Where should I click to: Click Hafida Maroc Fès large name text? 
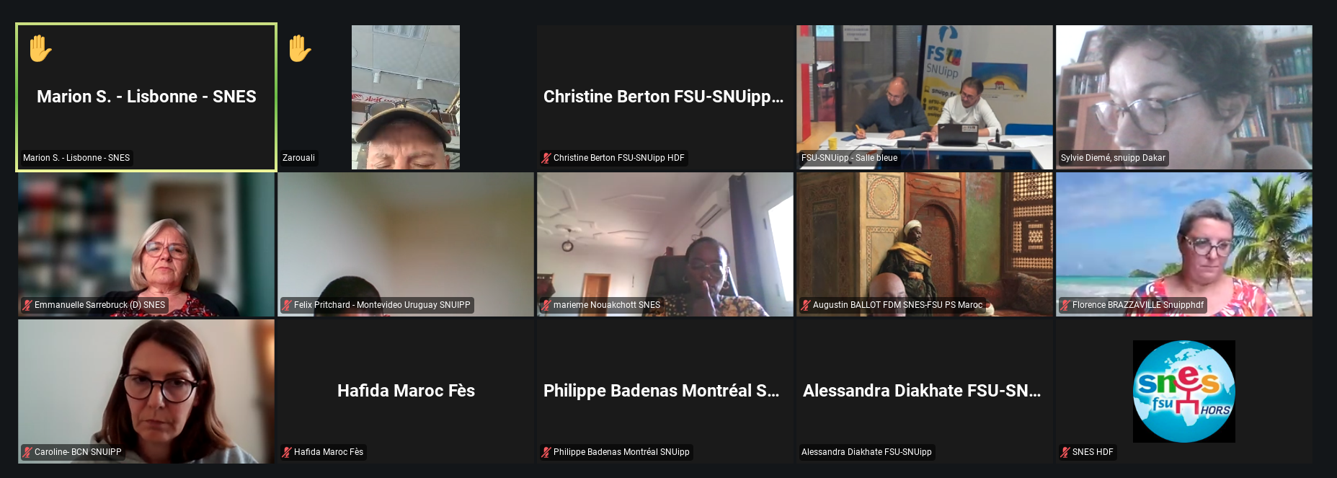[x=406, y=391]
